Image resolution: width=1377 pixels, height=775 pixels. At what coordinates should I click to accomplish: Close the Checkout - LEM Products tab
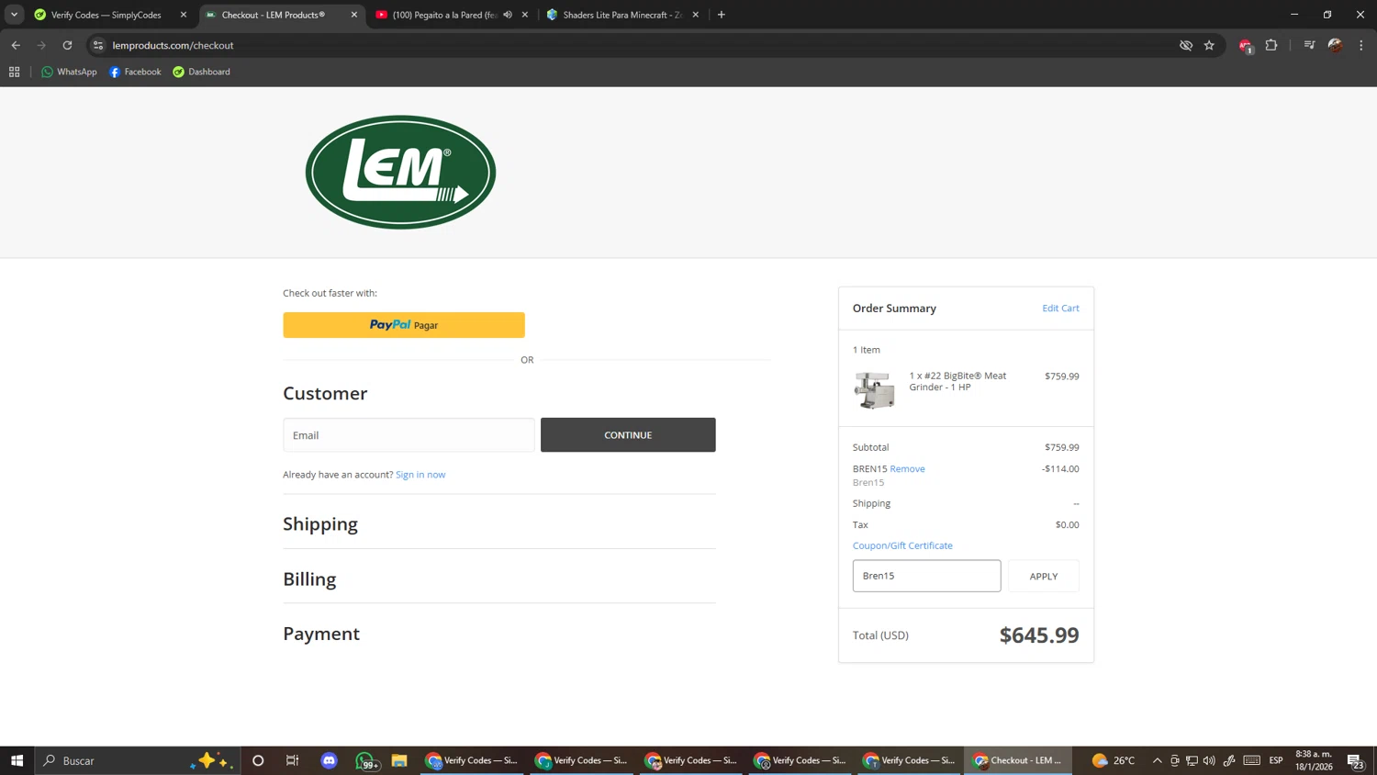click(354, 15)
